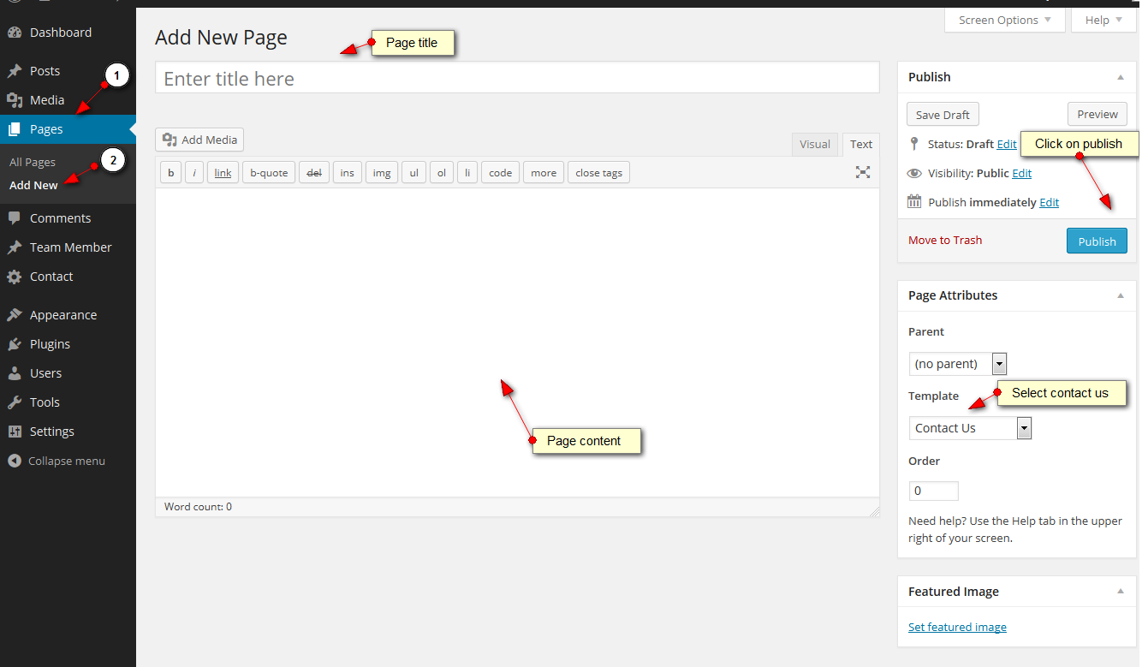Image resolution: width=1148 pixels, height=667 pixels.
Task: Click the Save Draft button
Action: coord(943,115)
